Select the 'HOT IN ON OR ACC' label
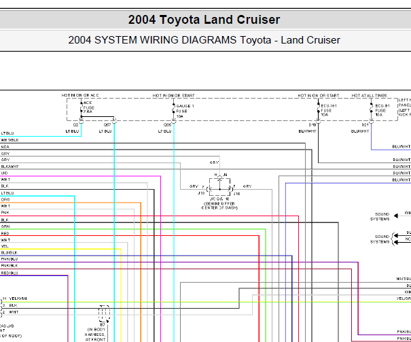 80,95
